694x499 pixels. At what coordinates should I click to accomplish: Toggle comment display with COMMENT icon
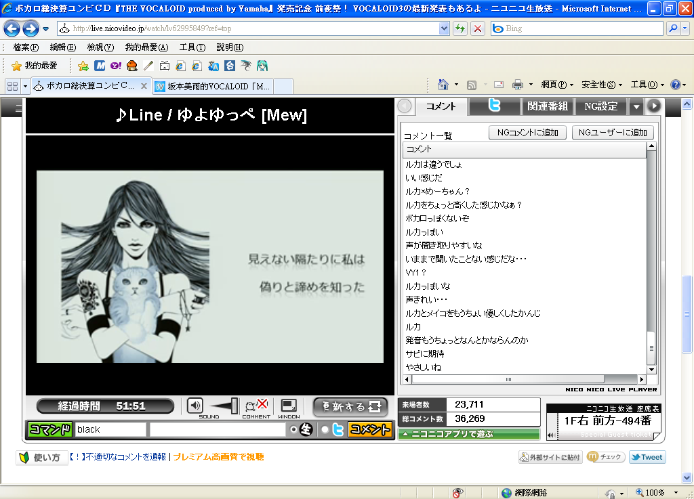tap(256, 406)
